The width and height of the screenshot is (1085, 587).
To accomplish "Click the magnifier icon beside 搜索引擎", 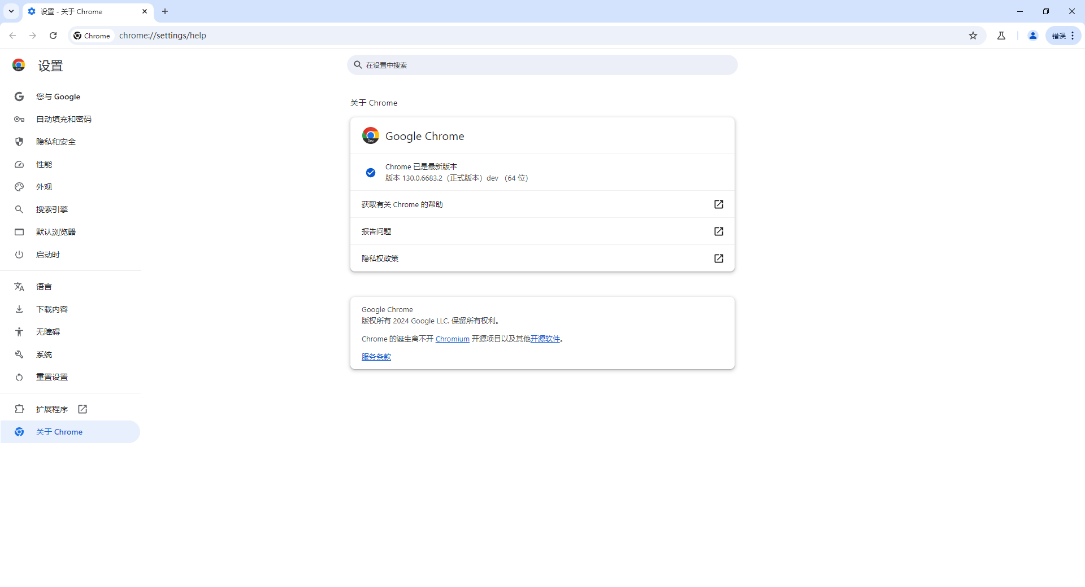I will (19, 209).
